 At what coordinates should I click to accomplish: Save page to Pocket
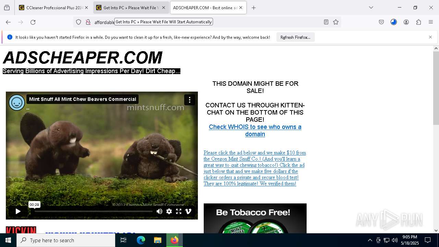[x=381, y=22]
